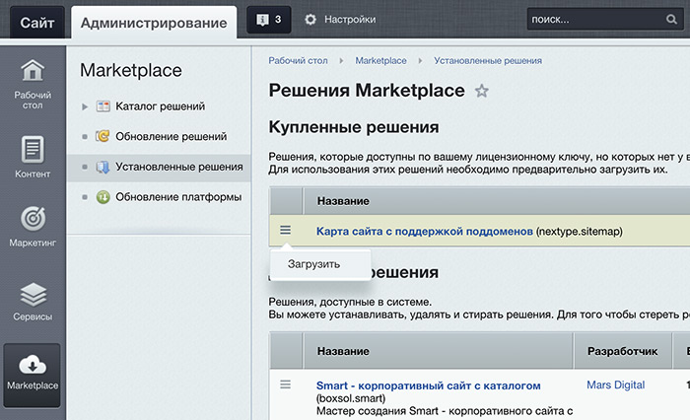Image resolution: width=690 pixels, height=420 pixels.
Task: Click the Установленные решения download icon
Action: coord(103,167)
